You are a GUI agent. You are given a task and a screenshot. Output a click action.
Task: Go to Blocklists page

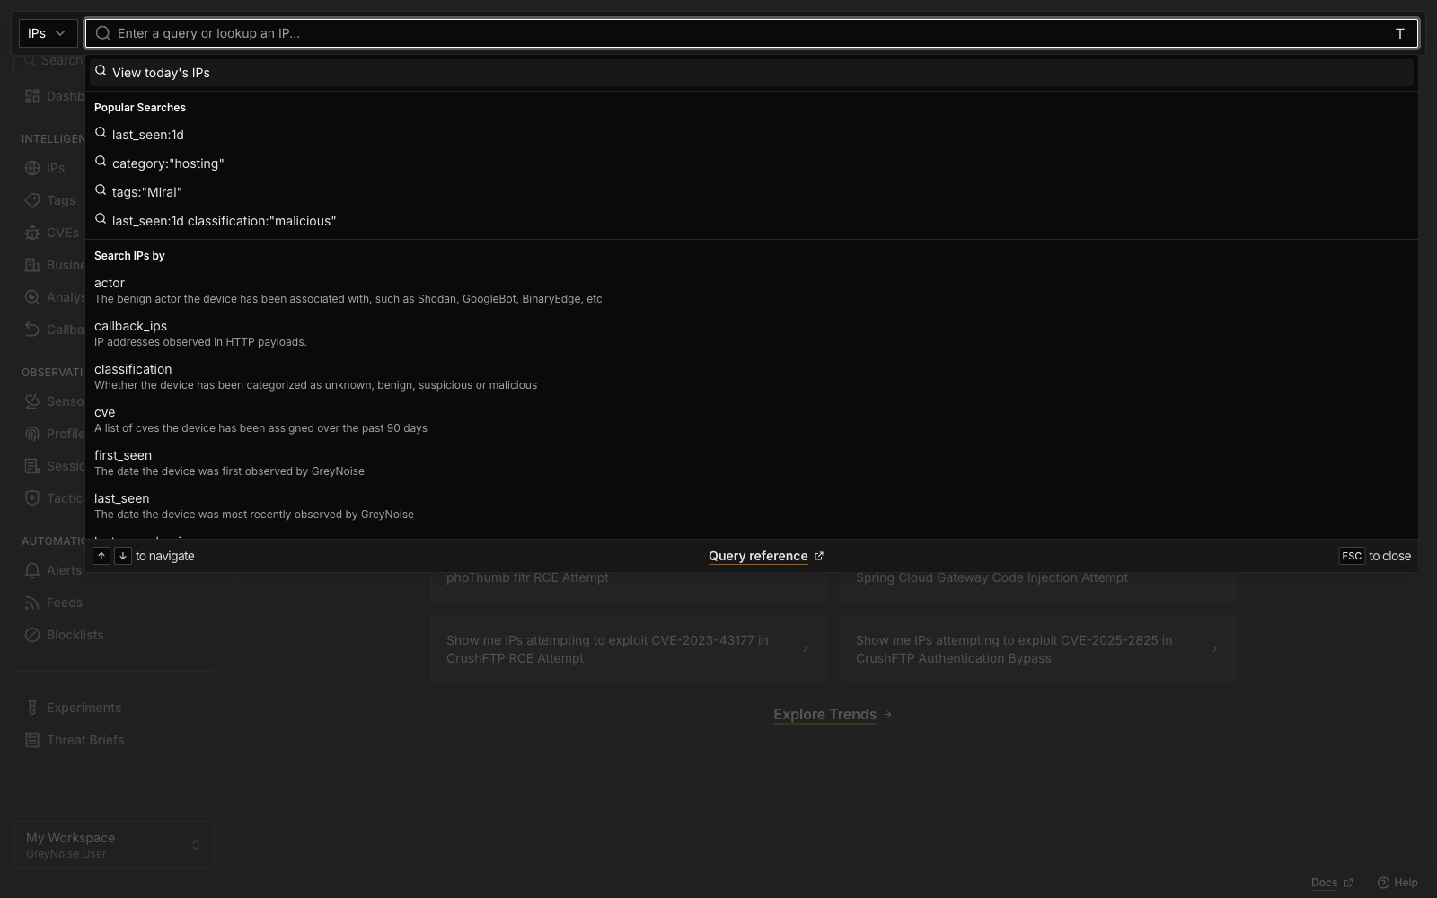(x=75, y=635)
